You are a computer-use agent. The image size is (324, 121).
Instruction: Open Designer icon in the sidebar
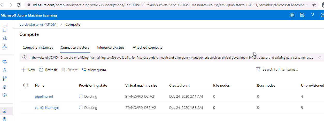pyautogui.click(x=4, y=47)
